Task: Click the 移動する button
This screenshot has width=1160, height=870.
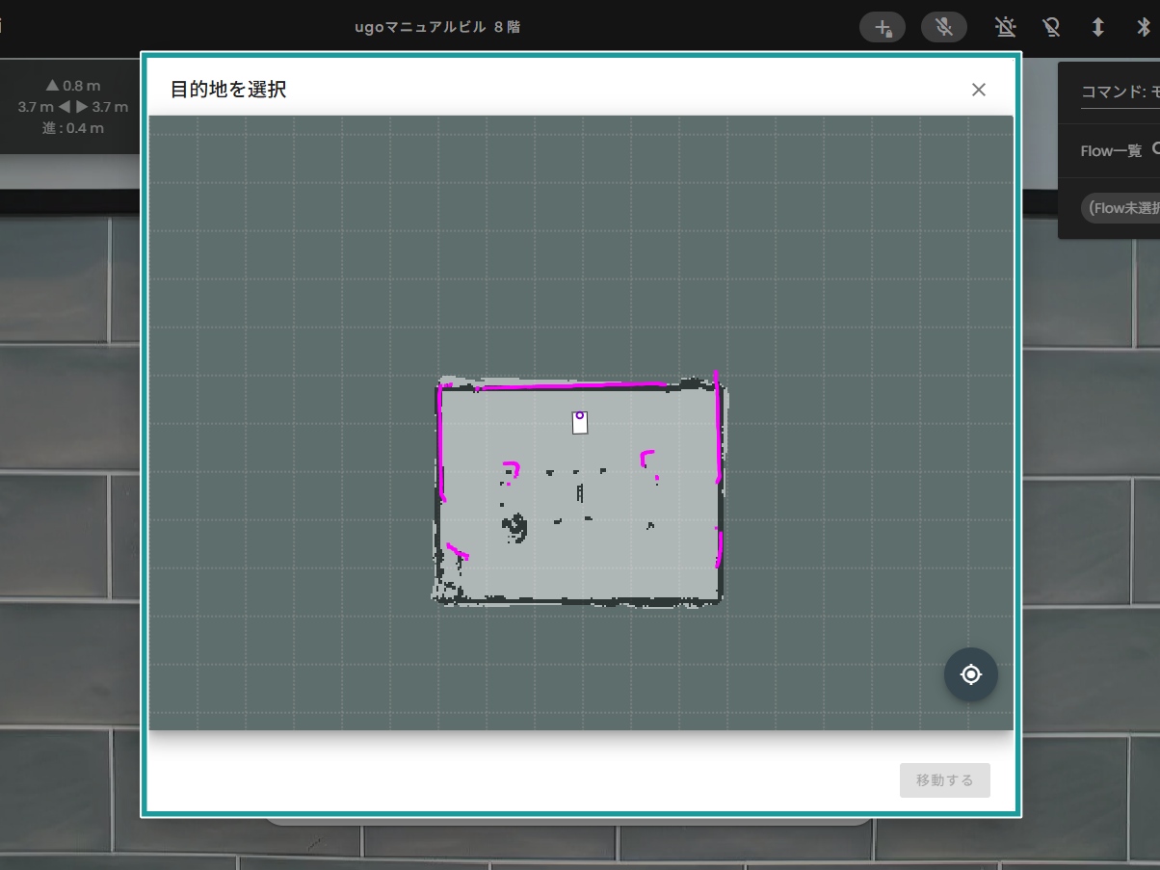Action: pyautogui.click(x=945, y=780)
